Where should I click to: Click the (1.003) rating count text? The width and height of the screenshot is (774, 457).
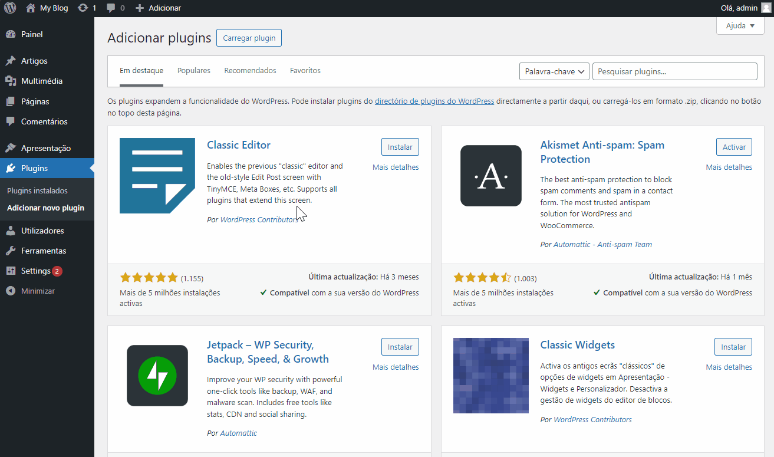coord(525,278)
